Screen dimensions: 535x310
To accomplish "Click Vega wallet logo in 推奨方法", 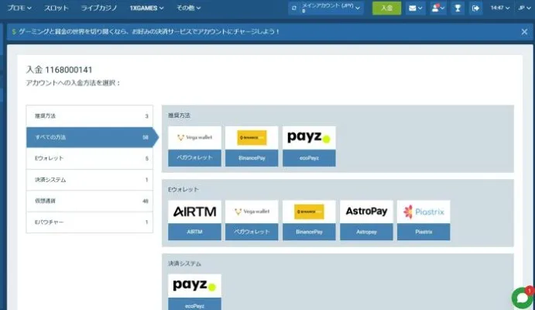I will pyautogui.click(x=194, y=138).
